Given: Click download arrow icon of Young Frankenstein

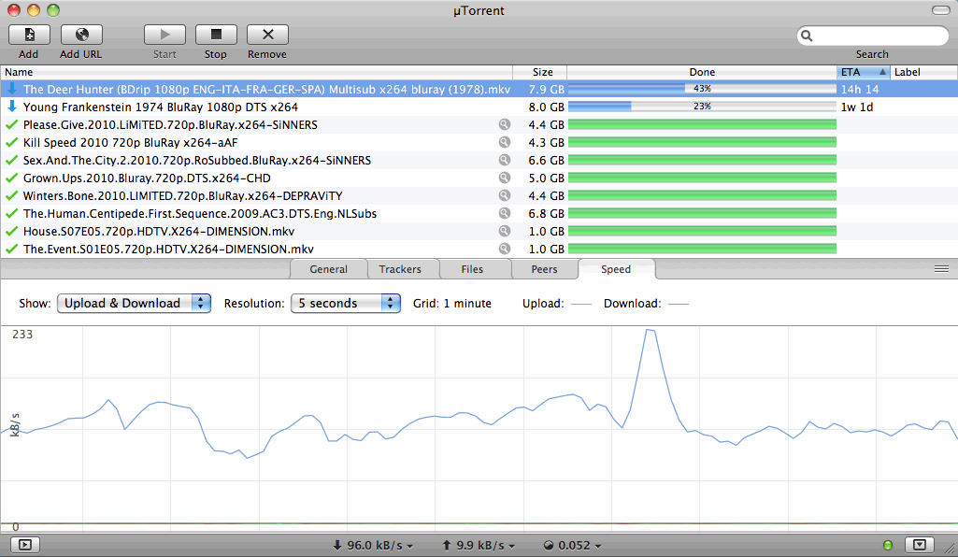Looking at the screenshot, I should click(11, 107).
